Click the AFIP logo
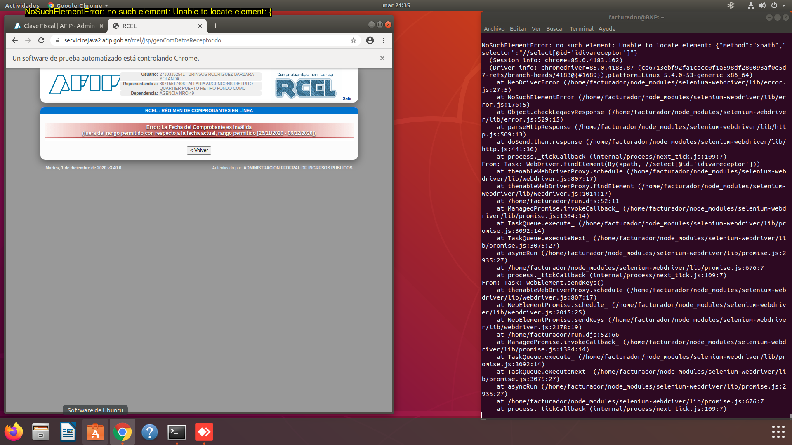Viewport: 792px width, 445px height. (84, 84)
